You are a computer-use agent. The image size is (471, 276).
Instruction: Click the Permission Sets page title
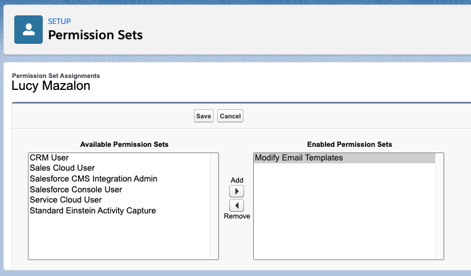[95, 35]
